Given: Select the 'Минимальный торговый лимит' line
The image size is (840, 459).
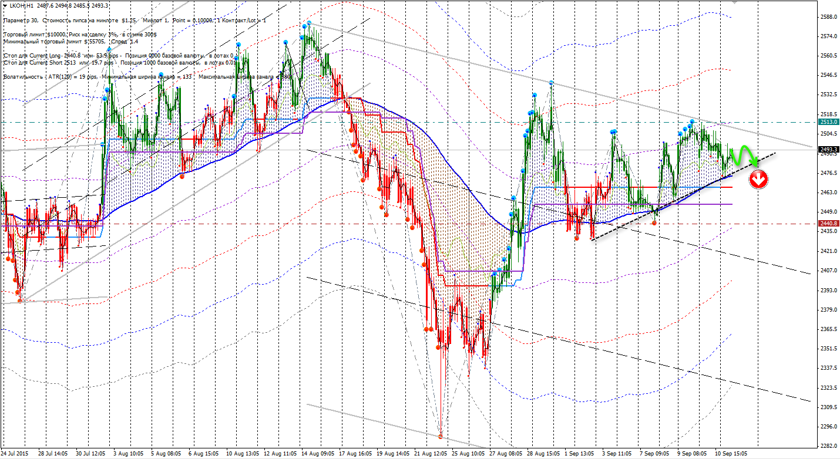Looking at the screenshot, I should (x=71, y=42).
